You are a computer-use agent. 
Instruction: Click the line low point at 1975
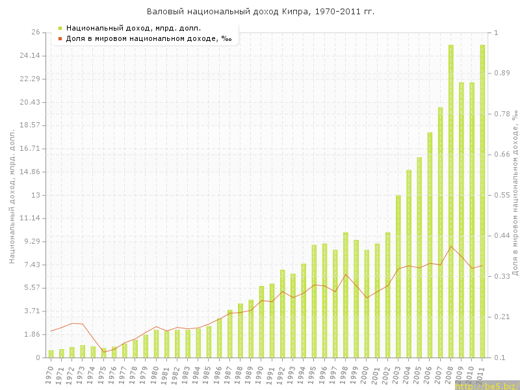click(103, 352)
